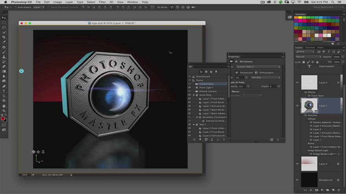Toggle visibility of Text 1 in 3D panel
This screenshot has height=194, width=346.
190,125
